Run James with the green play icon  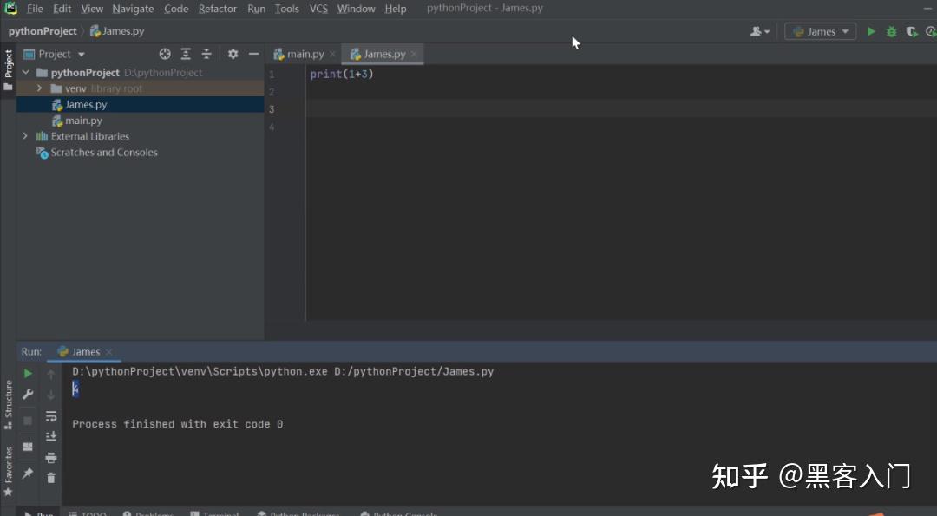(871, 31)
